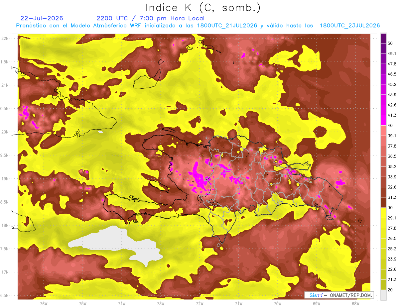Click the colorbar value '50'
399x308 pixels.
[x=391, y=44]
